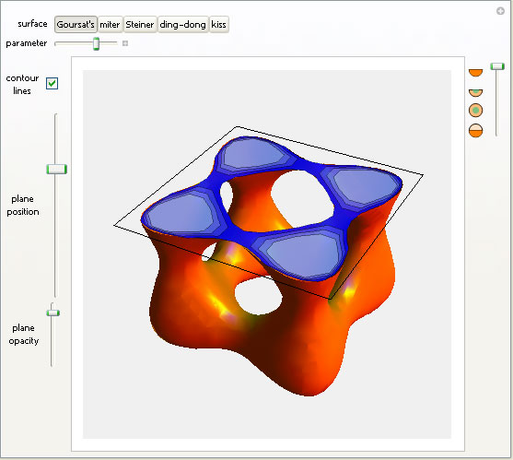
Task: Select the solid orange half-disk view icon
Action: (x=476, y=73)
